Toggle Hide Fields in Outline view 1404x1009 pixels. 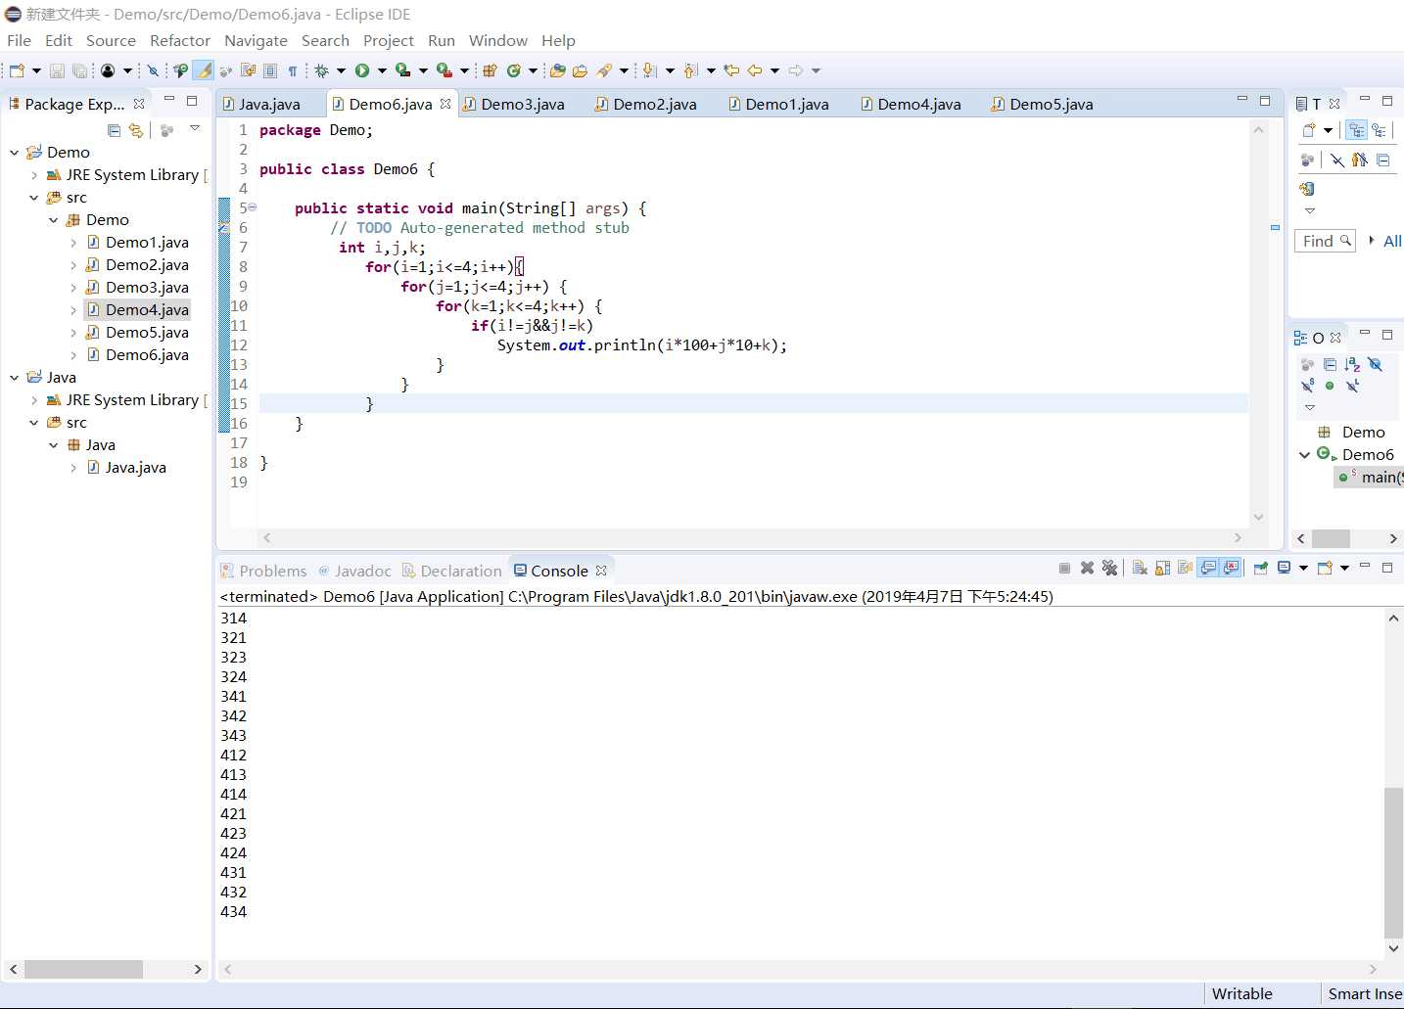click(x=1375, y=364)
